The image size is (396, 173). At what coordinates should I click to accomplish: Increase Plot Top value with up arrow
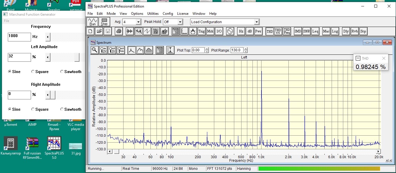click(207, 49)
